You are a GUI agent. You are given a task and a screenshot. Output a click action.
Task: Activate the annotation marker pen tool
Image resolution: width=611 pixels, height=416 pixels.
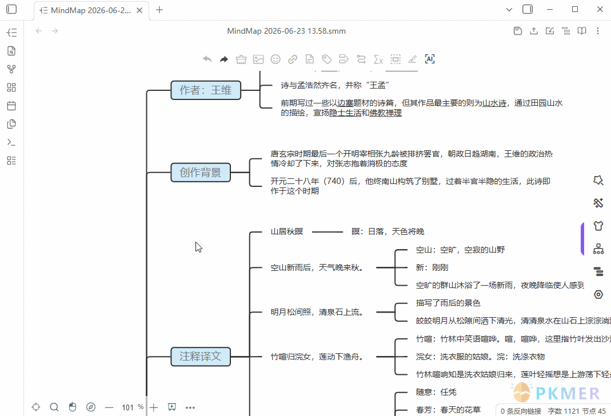click(x=412, y=59)
